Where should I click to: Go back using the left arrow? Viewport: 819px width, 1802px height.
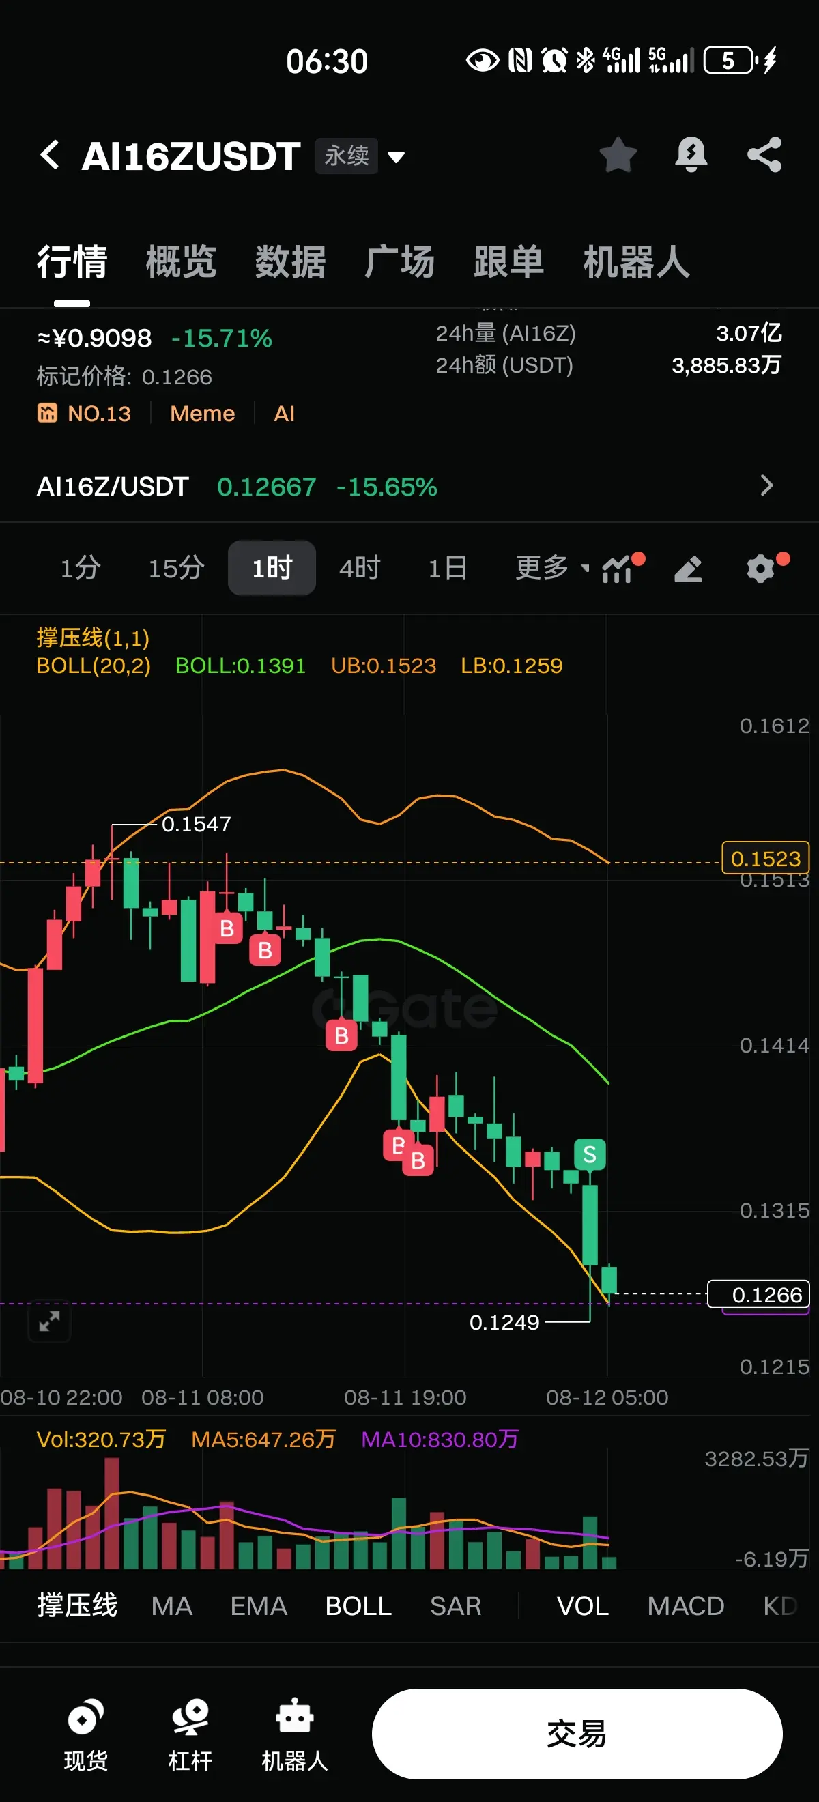[50, 154]
